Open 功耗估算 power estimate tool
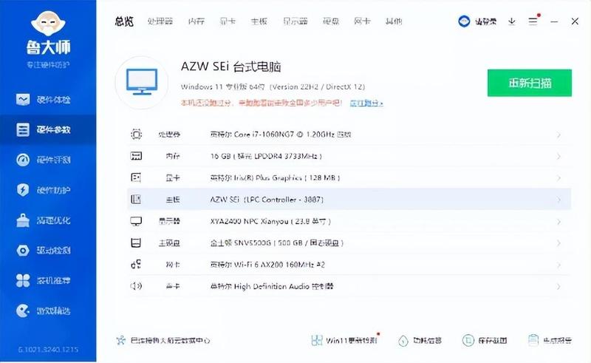Image resolution: width=591 pixels, height=363 pixels. tap(420, 340)
